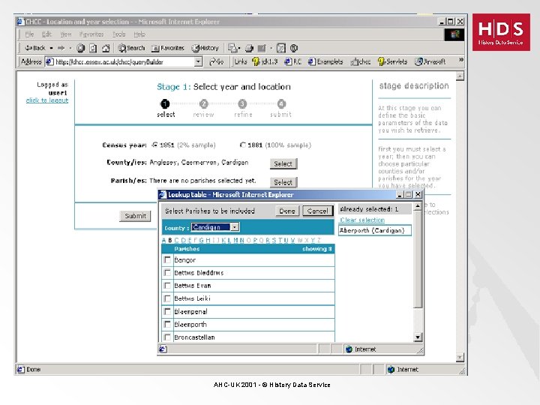
Task: Click Select button next to County/ies
Action: pos(283,164)
